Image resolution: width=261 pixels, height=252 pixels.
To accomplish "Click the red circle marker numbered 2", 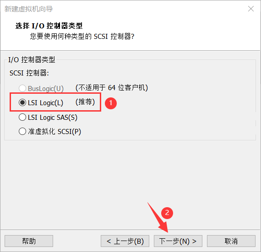I will tap(167, 213).
